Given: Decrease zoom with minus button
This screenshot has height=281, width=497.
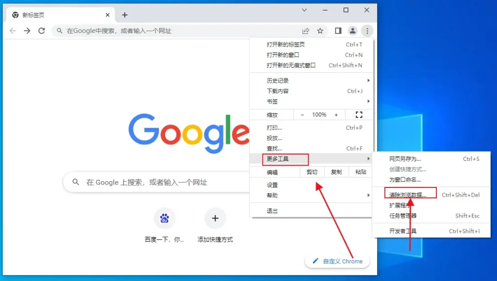Looking at the screenshot, I should click(x=302, y=115).
